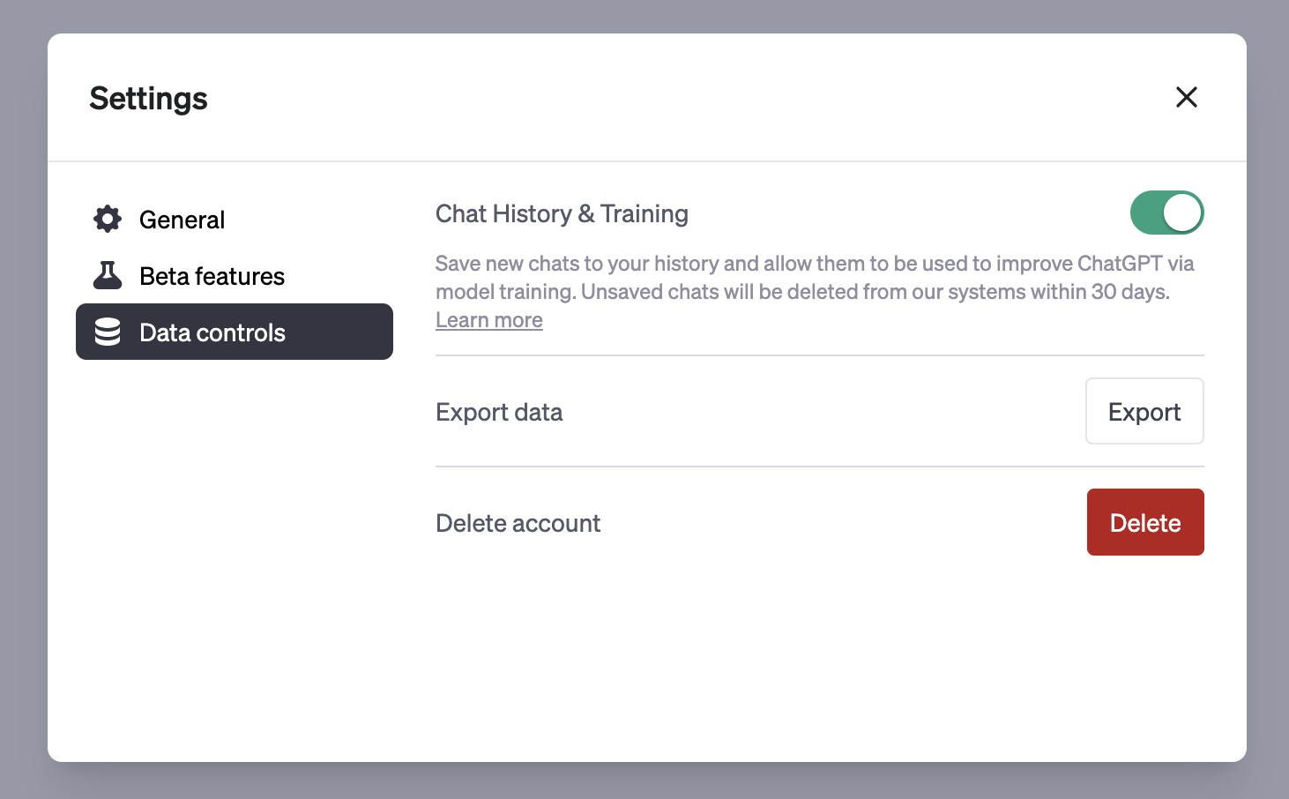Click the flask icon for Beta features
The image size is (1289, 799).
tap(108, 276)
